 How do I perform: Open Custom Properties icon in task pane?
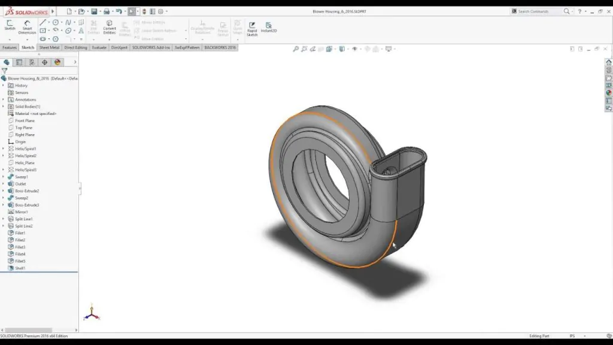coord(609,101)
